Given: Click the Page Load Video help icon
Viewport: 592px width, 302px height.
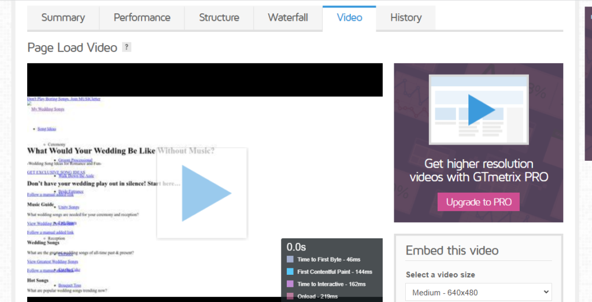Looking at the screenshot, I should click(x=127, y=47).
